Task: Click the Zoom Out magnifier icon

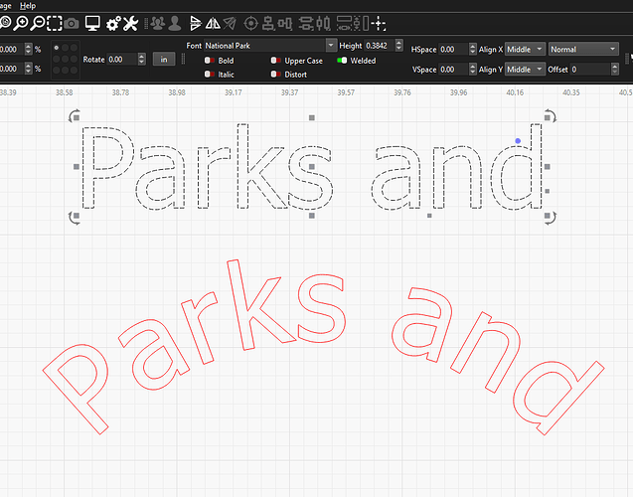Action: (x=37, y=22)
